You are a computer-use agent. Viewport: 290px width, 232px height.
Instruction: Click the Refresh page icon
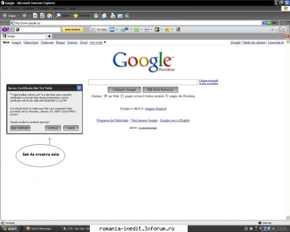42,15
